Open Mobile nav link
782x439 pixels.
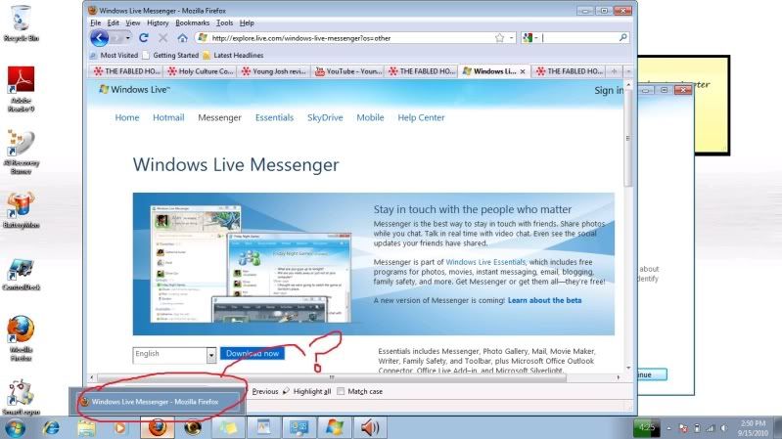click(370, 117)
